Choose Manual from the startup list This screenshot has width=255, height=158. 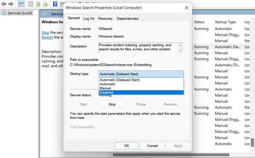pos(141,88)
